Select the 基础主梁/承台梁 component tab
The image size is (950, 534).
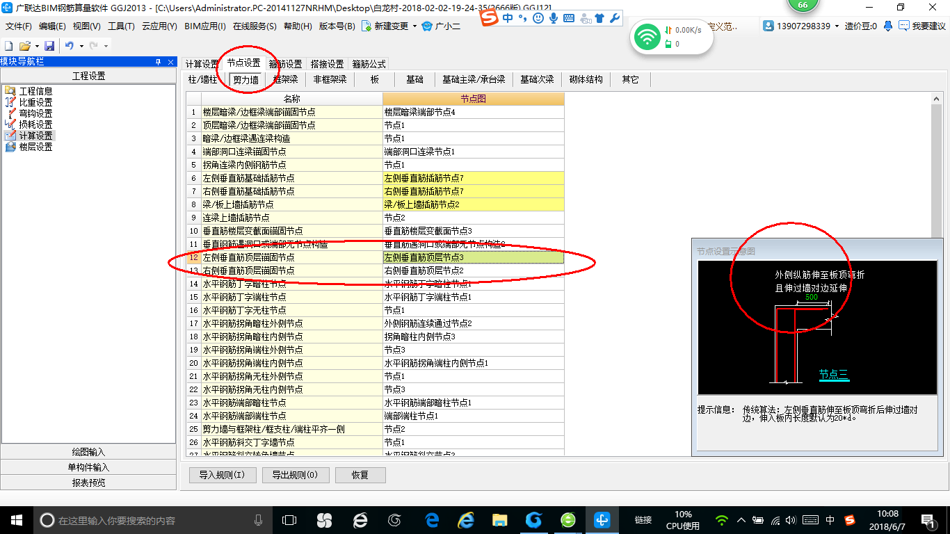(474, 80)
